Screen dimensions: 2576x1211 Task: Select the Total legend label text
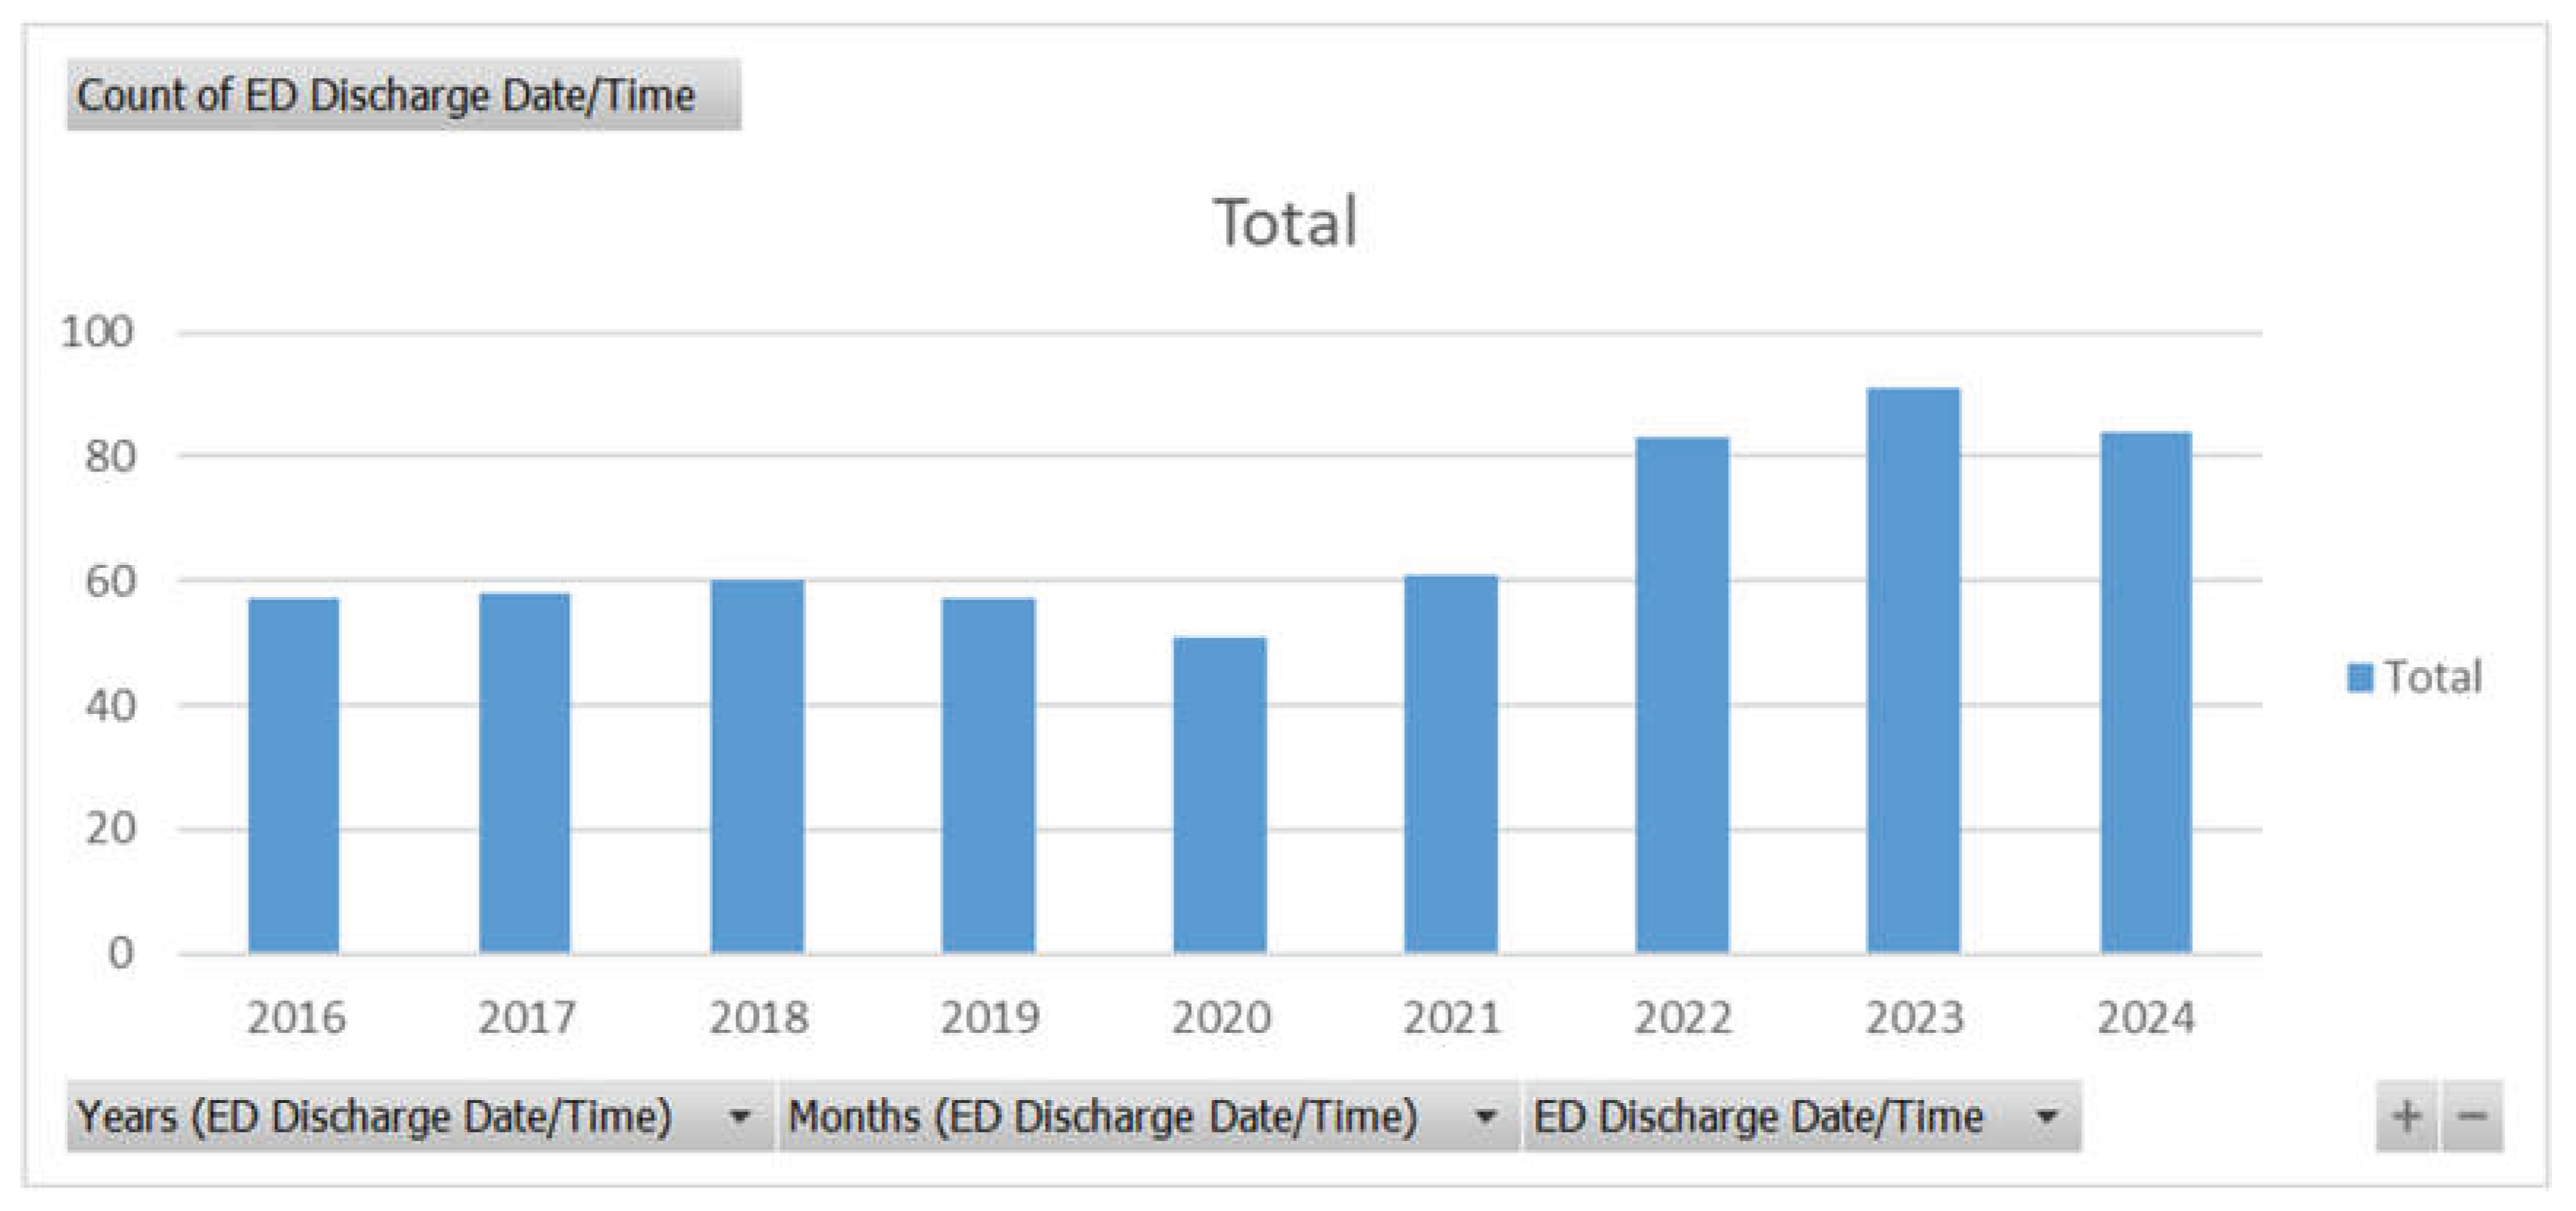click(x=2433, y=677)
